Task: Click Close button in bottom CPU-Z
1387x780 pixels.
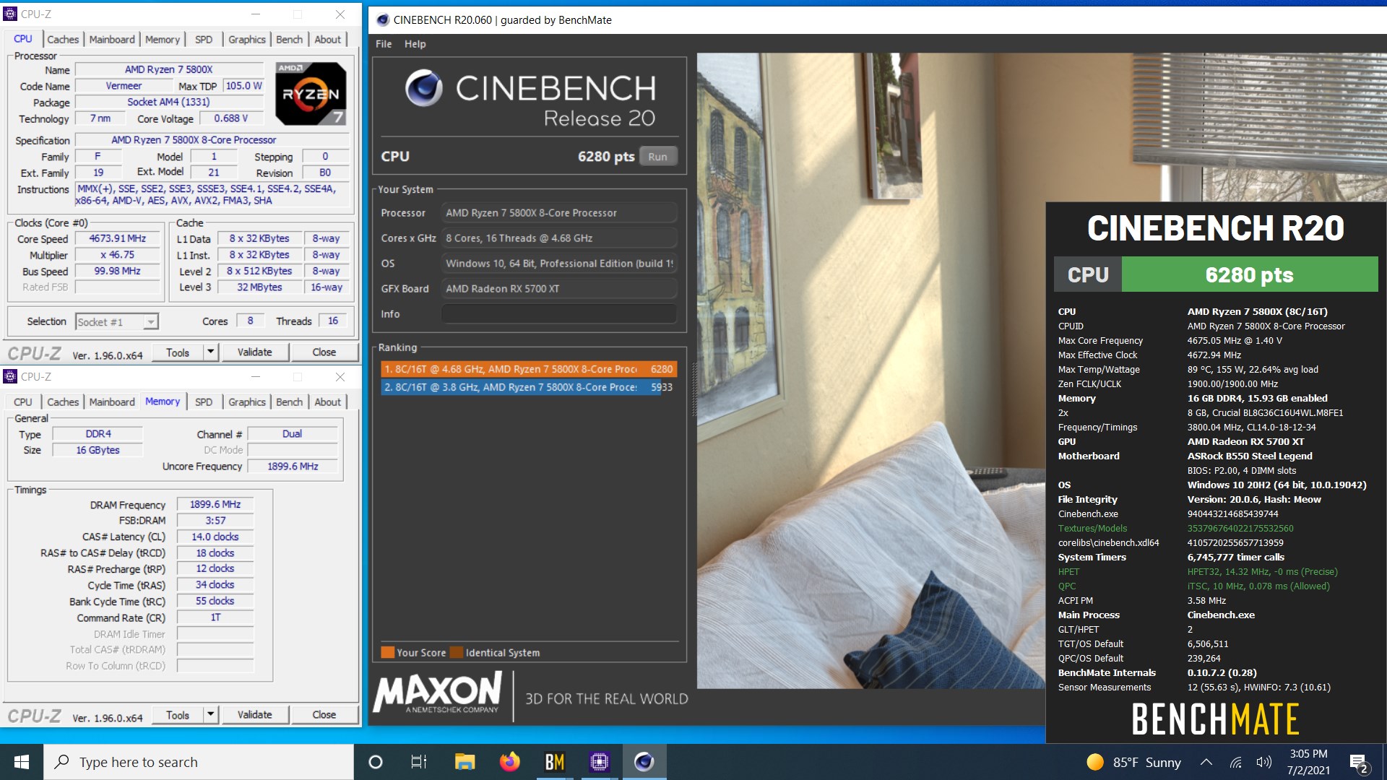Action: coord(324,715)
